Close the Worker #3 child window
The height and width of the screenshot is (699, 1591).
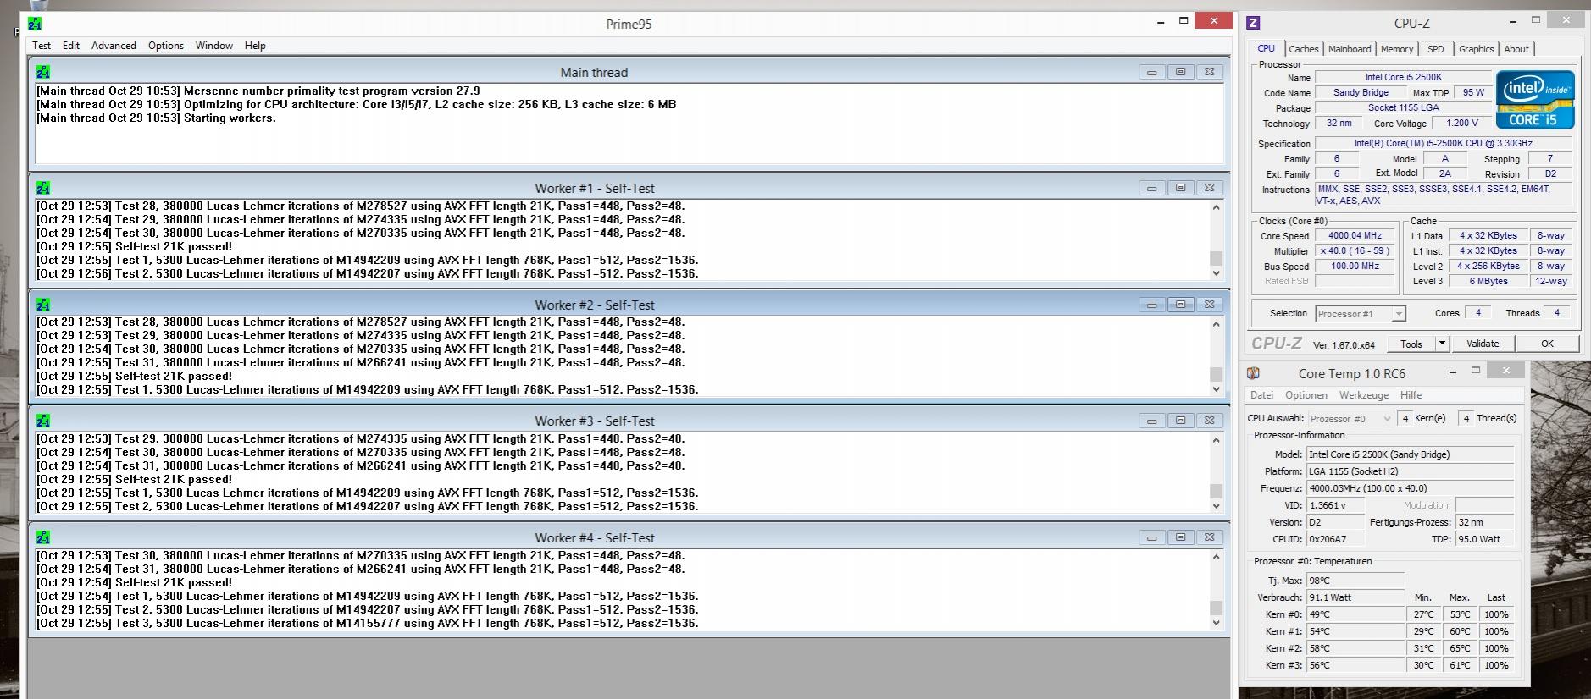click(x=1209, y=421)
